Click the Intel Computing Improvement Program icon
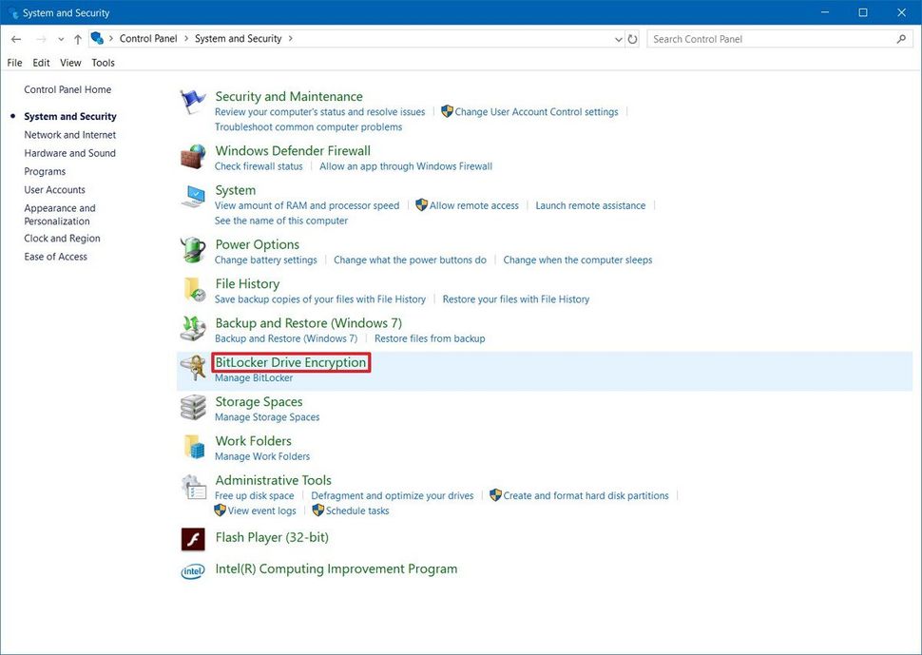Viewport: 922px width, 655px height. point(192,570)
